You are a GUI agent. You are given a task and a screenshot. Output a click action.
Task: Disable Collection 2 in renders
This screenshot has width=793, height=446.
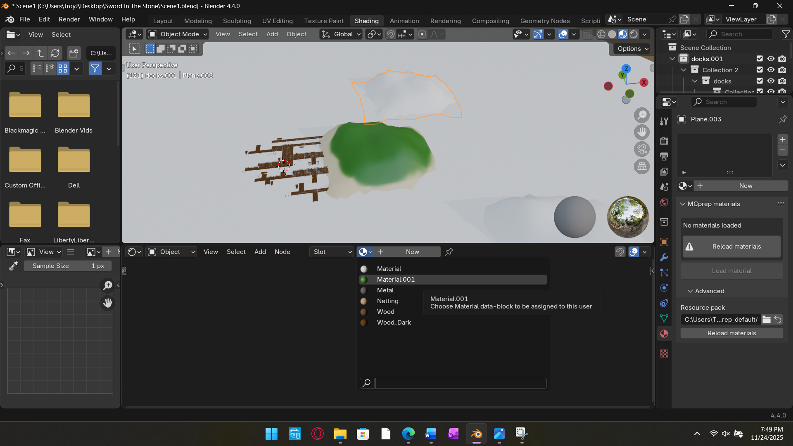click(x=782, y=70)
